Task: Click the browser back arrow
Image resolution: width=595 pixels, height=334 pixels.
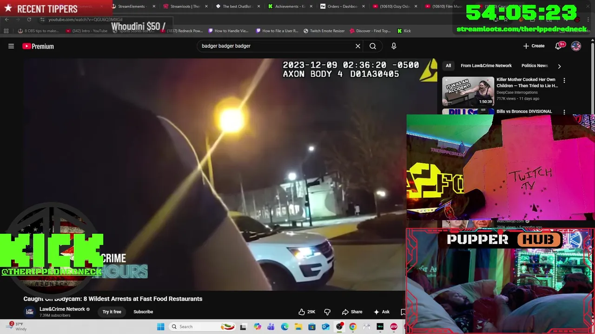Action: [7, 19]
